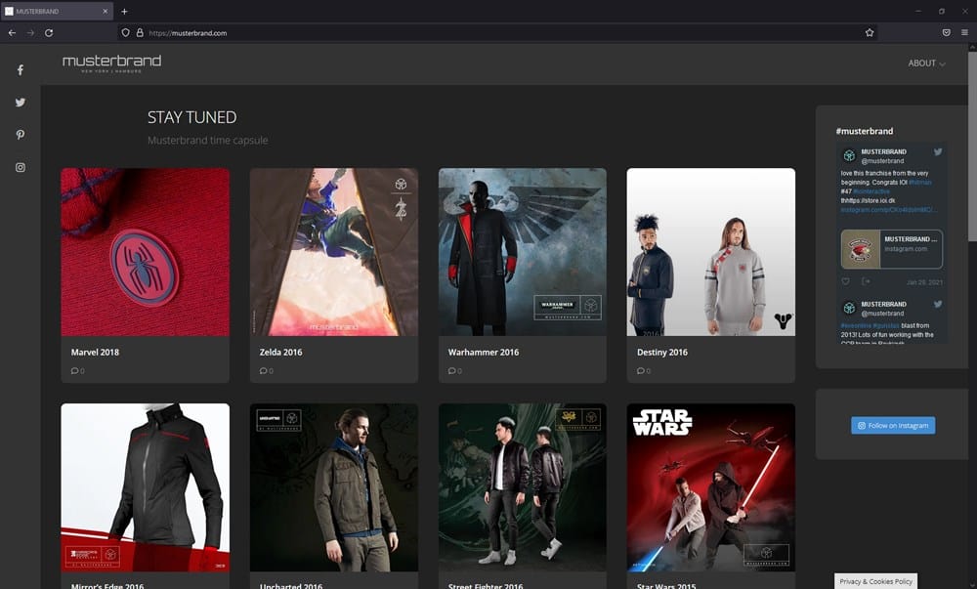
Task: Open the Zelda 2016 post title
Action: 280,352
